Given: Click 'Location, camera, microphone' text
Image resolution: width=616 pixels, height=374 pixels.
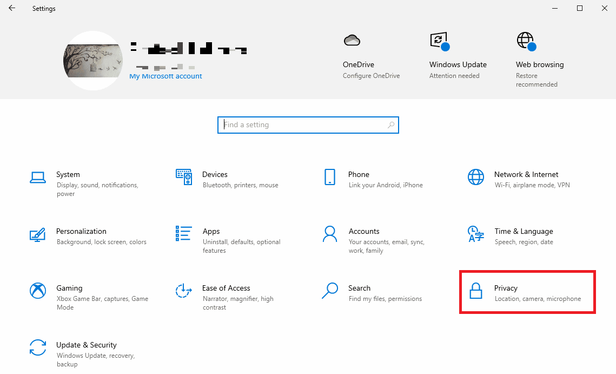Looking at the screenshot, I should (x=538, y=298).
